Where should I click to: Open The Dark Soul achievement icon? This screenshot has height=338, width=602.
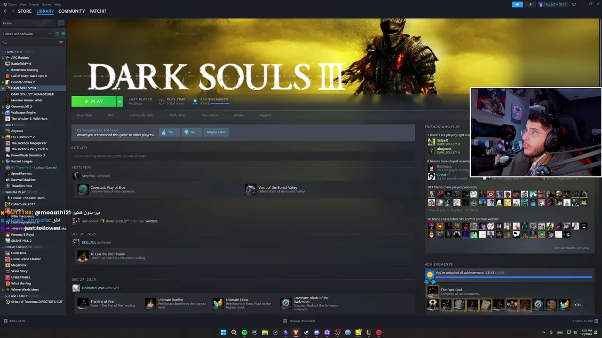(432, 292)
